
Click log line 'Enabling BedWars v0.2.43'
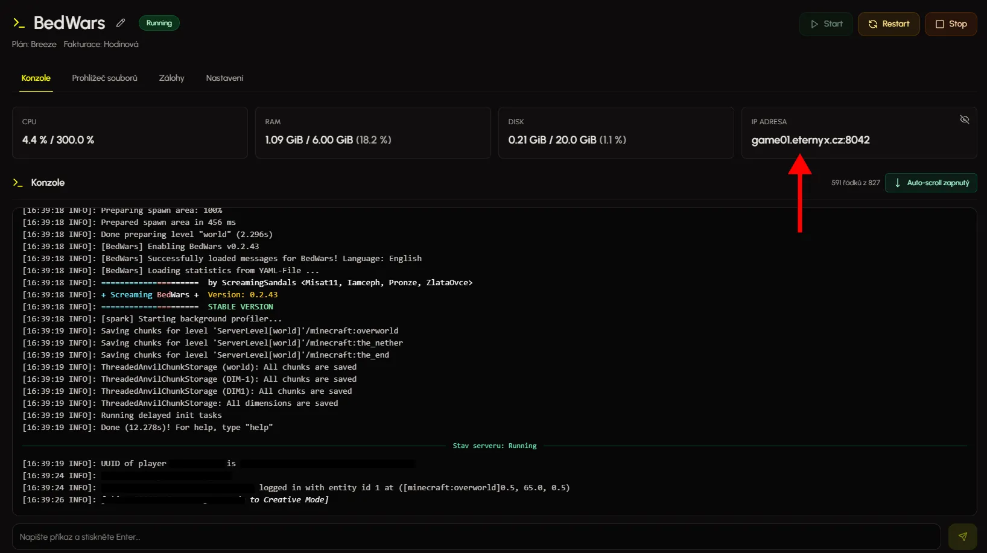tap(141, 247)
